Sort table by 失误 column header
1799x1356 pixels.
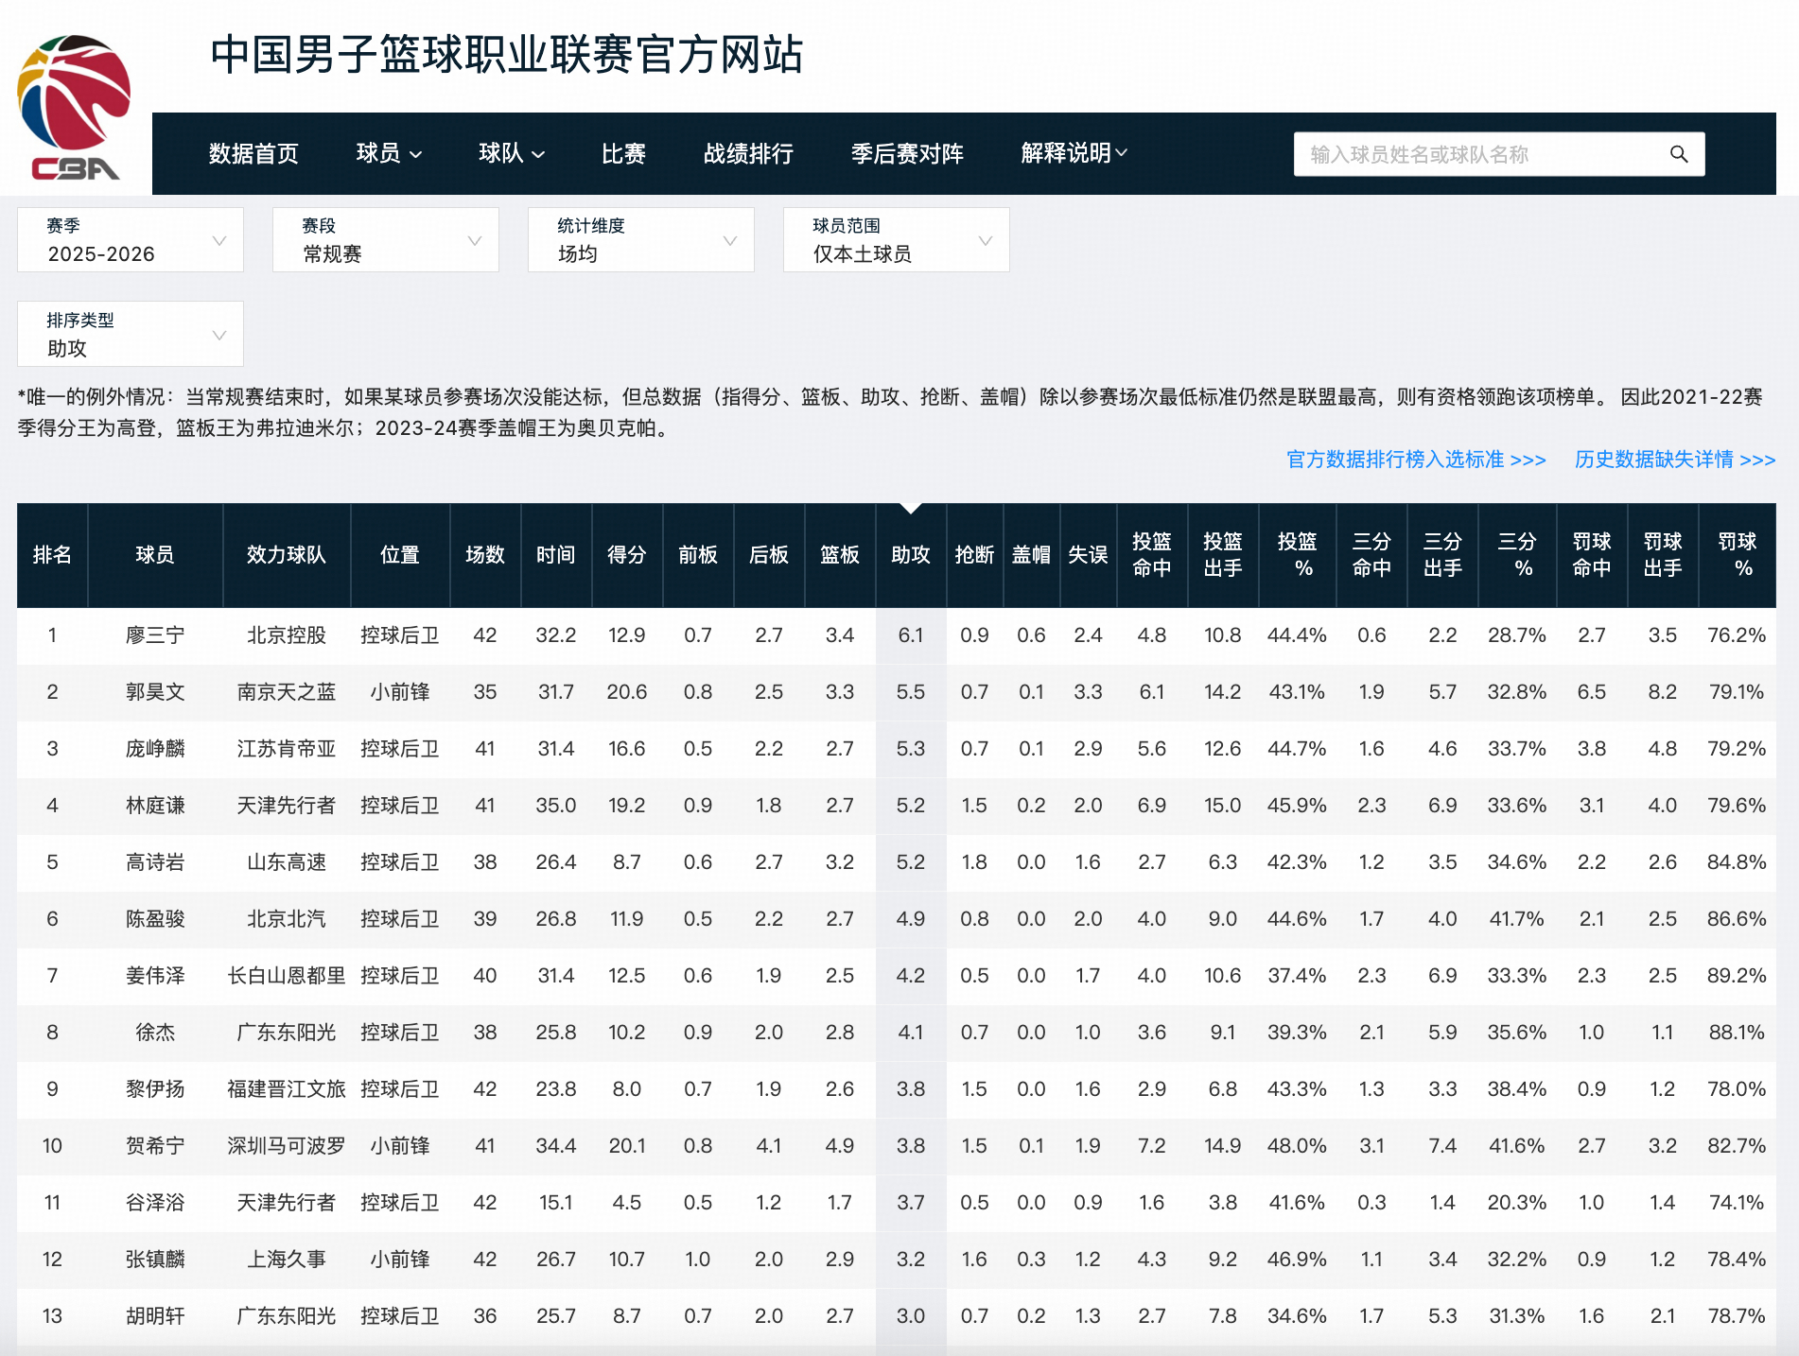tap(1088, 555)
